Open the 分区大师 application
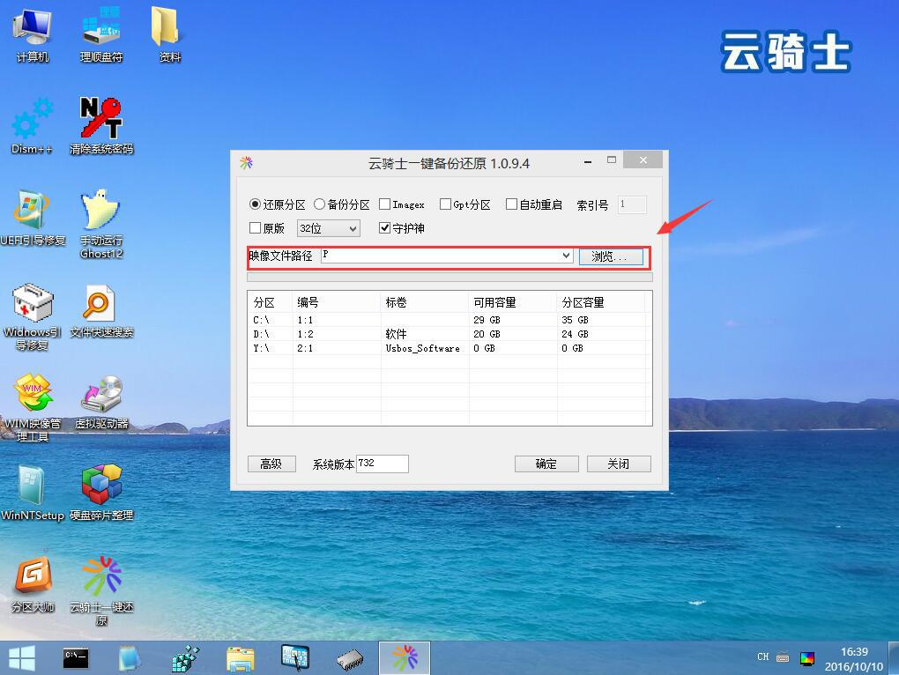 (33, 573)
